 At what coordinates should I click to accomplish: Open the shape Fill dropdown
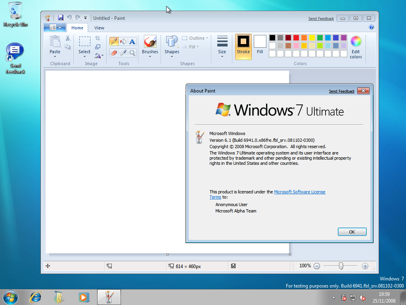point(191,47)
